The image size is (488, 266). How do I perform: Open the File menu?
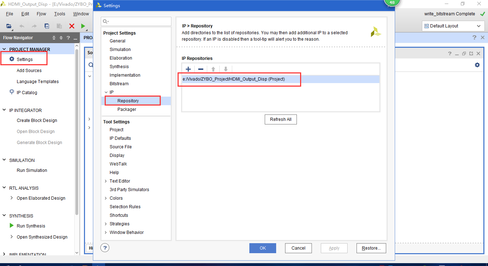[10, 14]
